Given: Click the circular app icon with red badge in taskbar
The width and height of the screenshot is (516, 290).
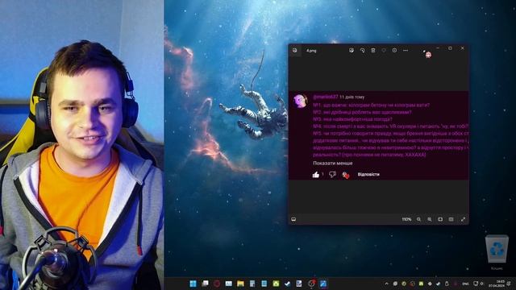Looking at the screenshot, I should (311, 284).
